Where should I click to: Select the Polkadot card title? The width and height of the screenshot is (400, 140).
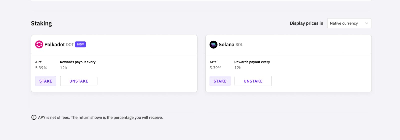point(54,44)
